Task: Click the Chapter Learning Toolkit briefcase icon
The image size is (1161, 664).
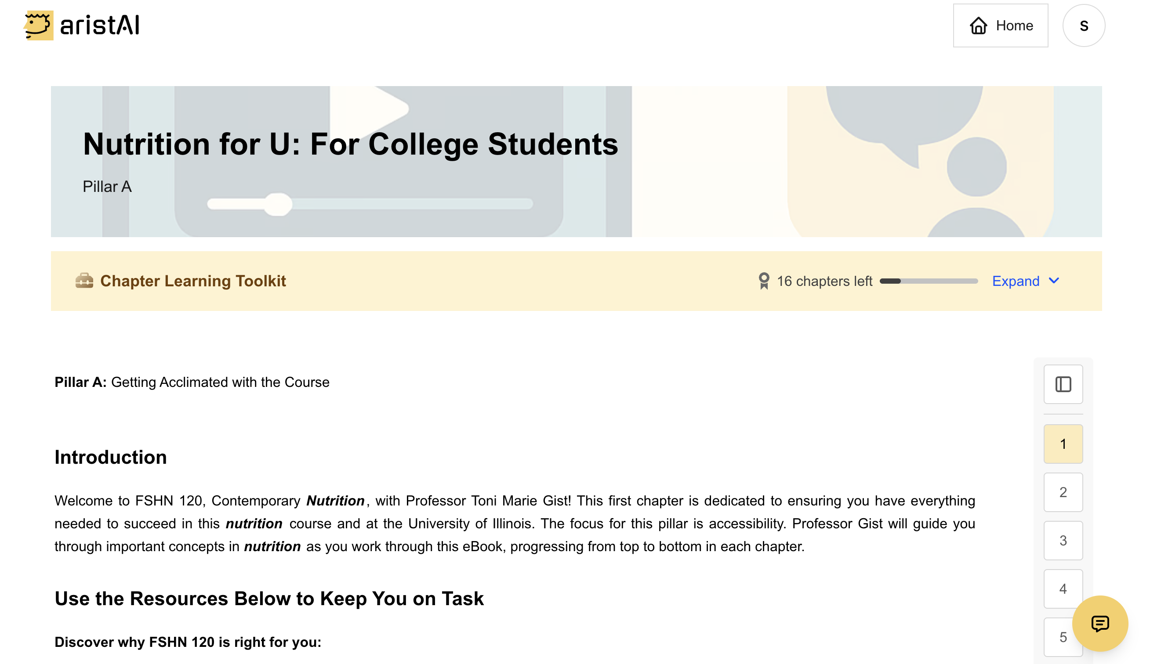Action: [x=84, y=281]
